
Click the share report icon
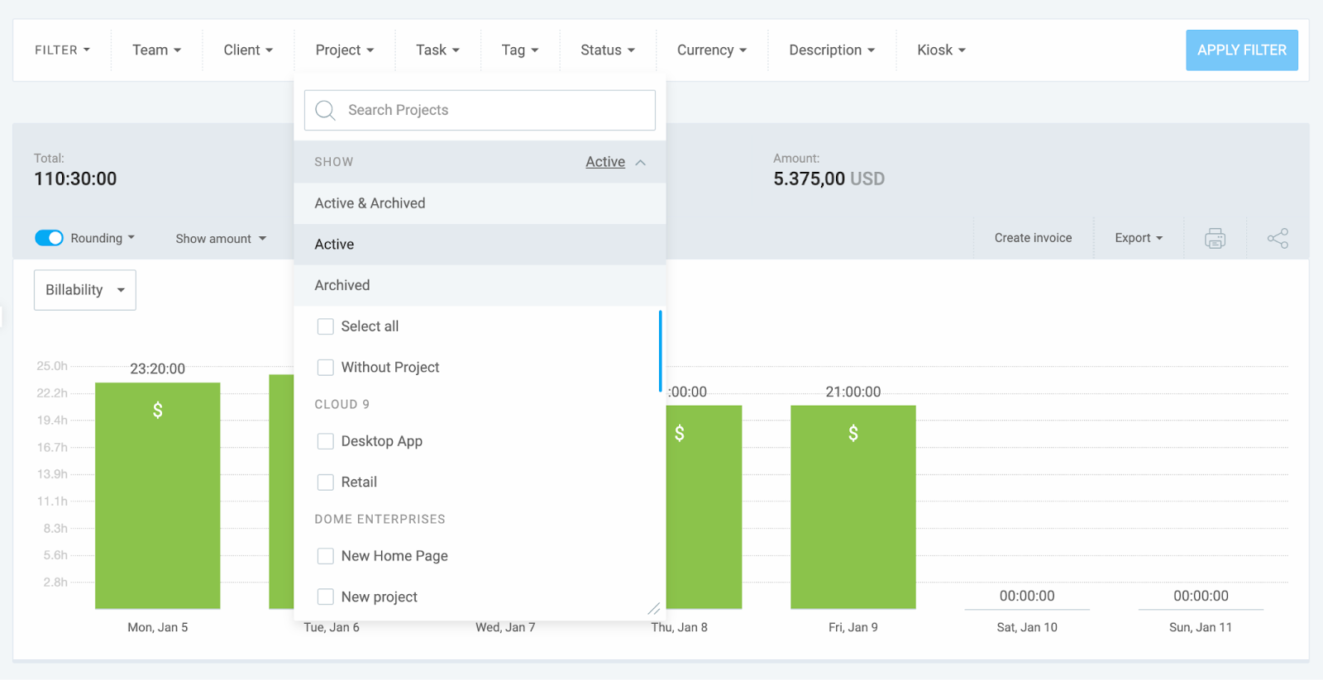pyautogui.click(x=1278, y=239)
